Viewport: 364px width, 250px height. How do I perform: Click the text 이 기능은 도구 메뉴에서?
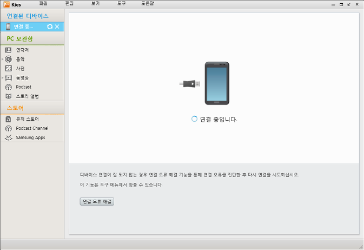[121, 185]
